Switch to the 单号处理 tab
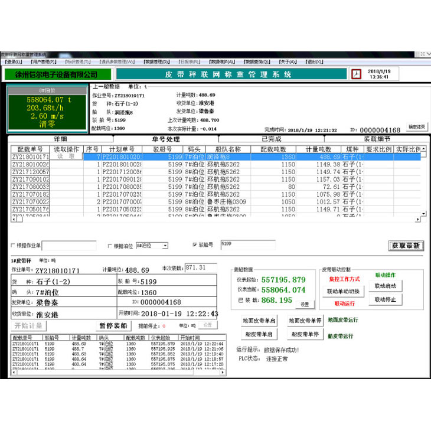 (166, 139)
